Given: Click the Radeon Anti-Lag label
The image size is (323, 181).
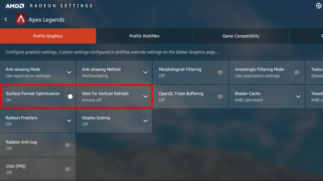Looking at the screenshot, I should (21, 142).
